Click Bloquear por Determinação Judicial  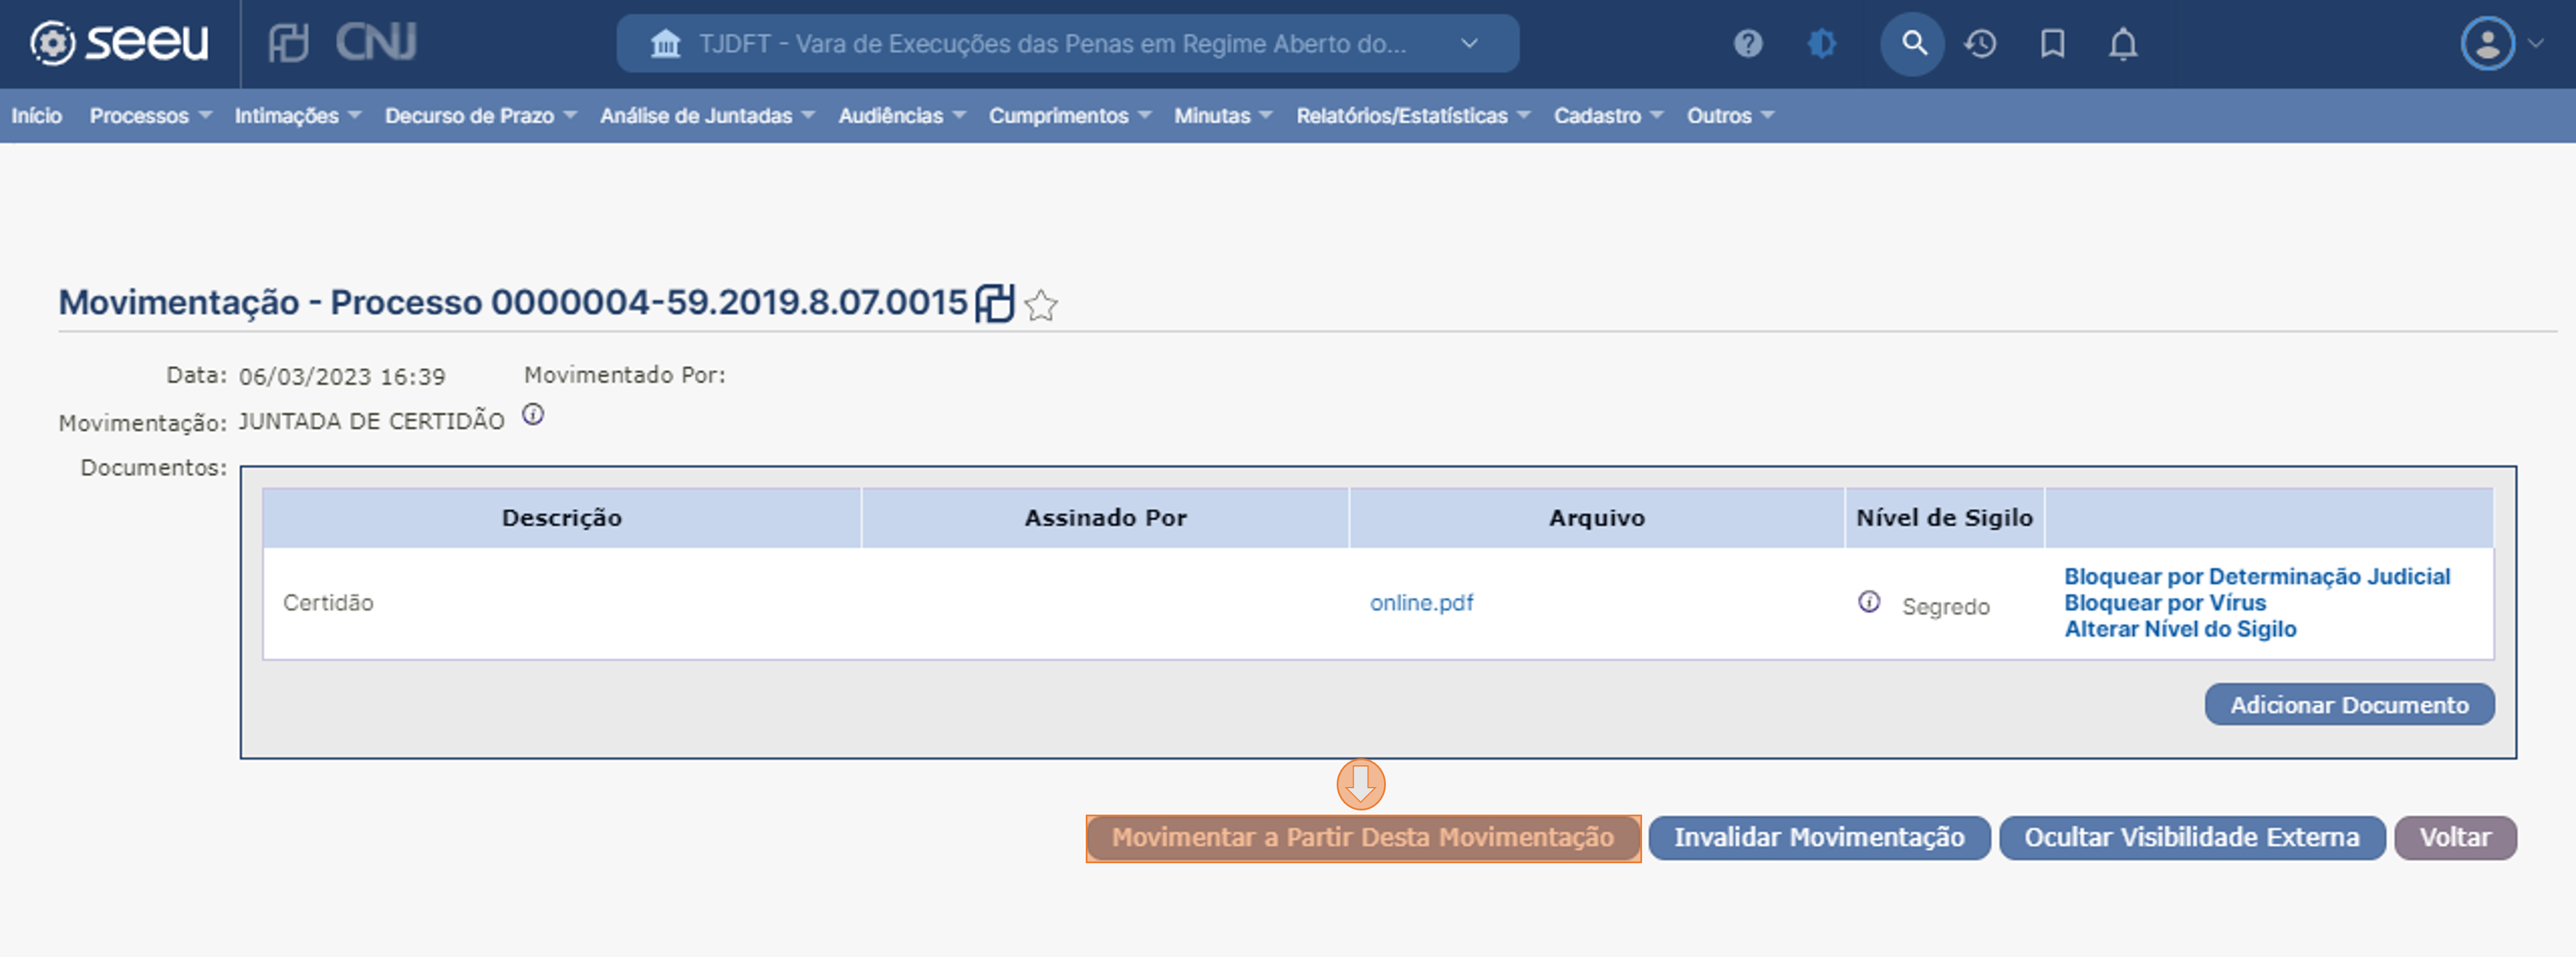[x=2257, y=576]
